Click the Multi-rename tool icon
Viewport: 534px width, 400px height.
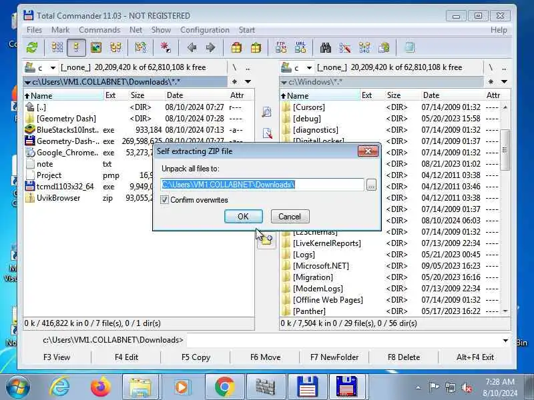click(345, 47)
